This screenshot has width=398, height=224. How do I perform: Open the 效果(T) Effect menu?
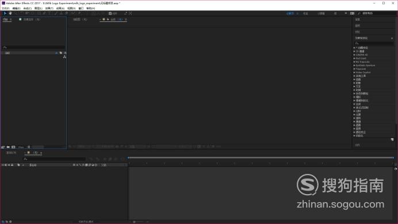pyautogui.click(x=49, y=9)
